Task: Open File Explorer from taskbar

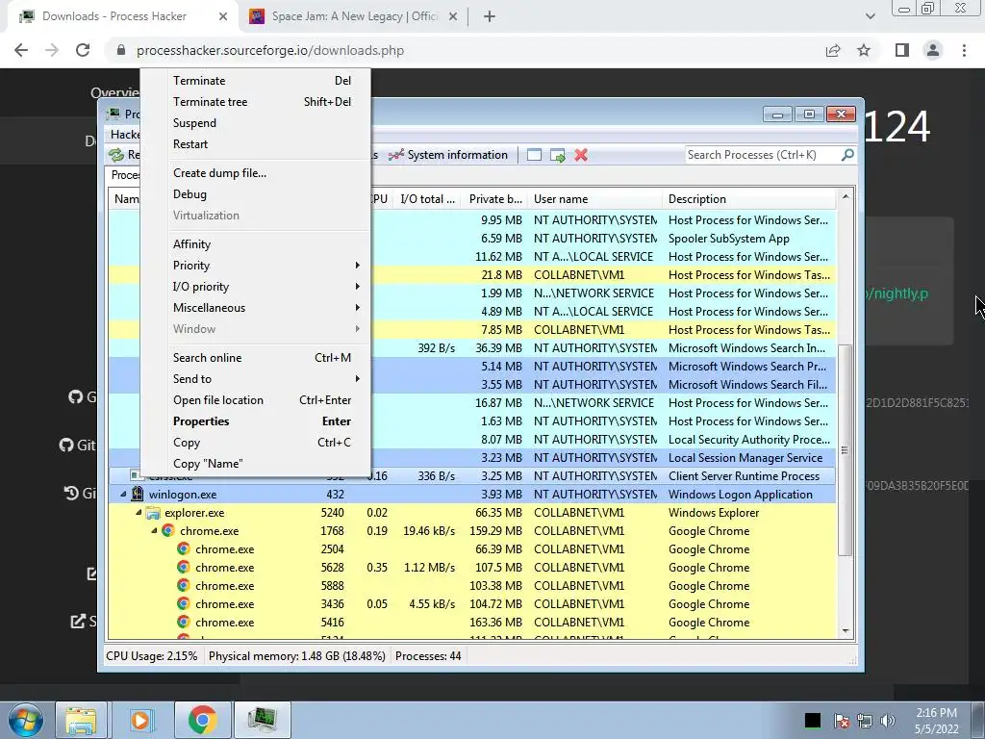Action: pyautogui.click(x=81, y=720)
